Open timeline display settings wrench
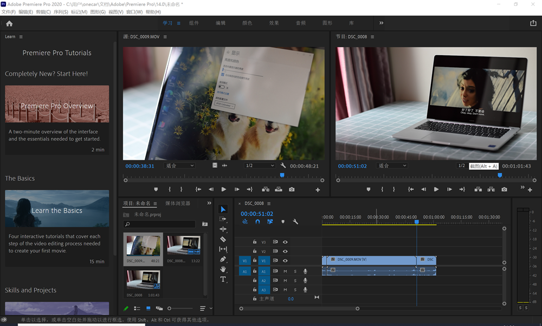Image resolution: width=542 pixels, height=326 pixels. [x=295, y=222]
